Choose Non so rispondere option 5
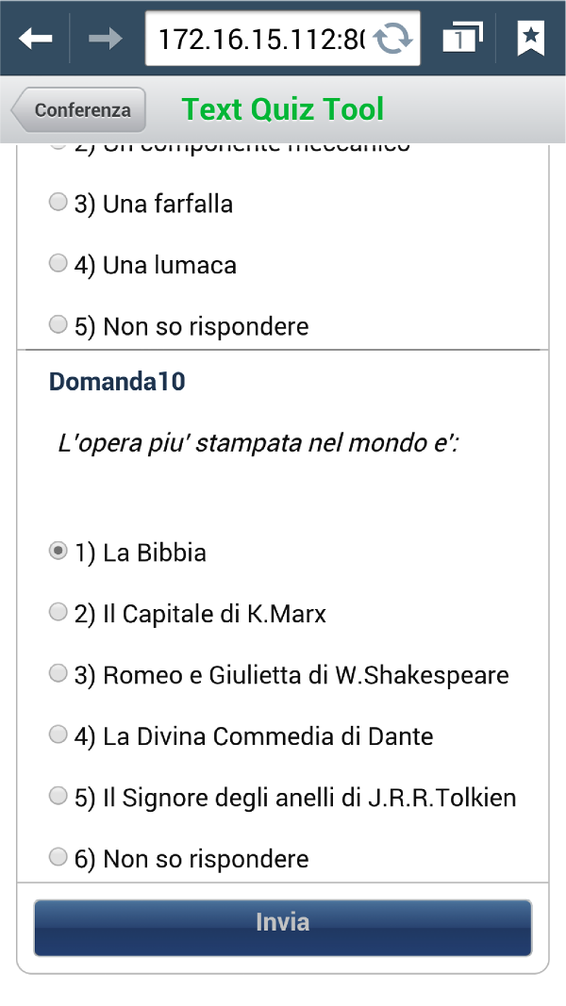 tap(58, 325)
